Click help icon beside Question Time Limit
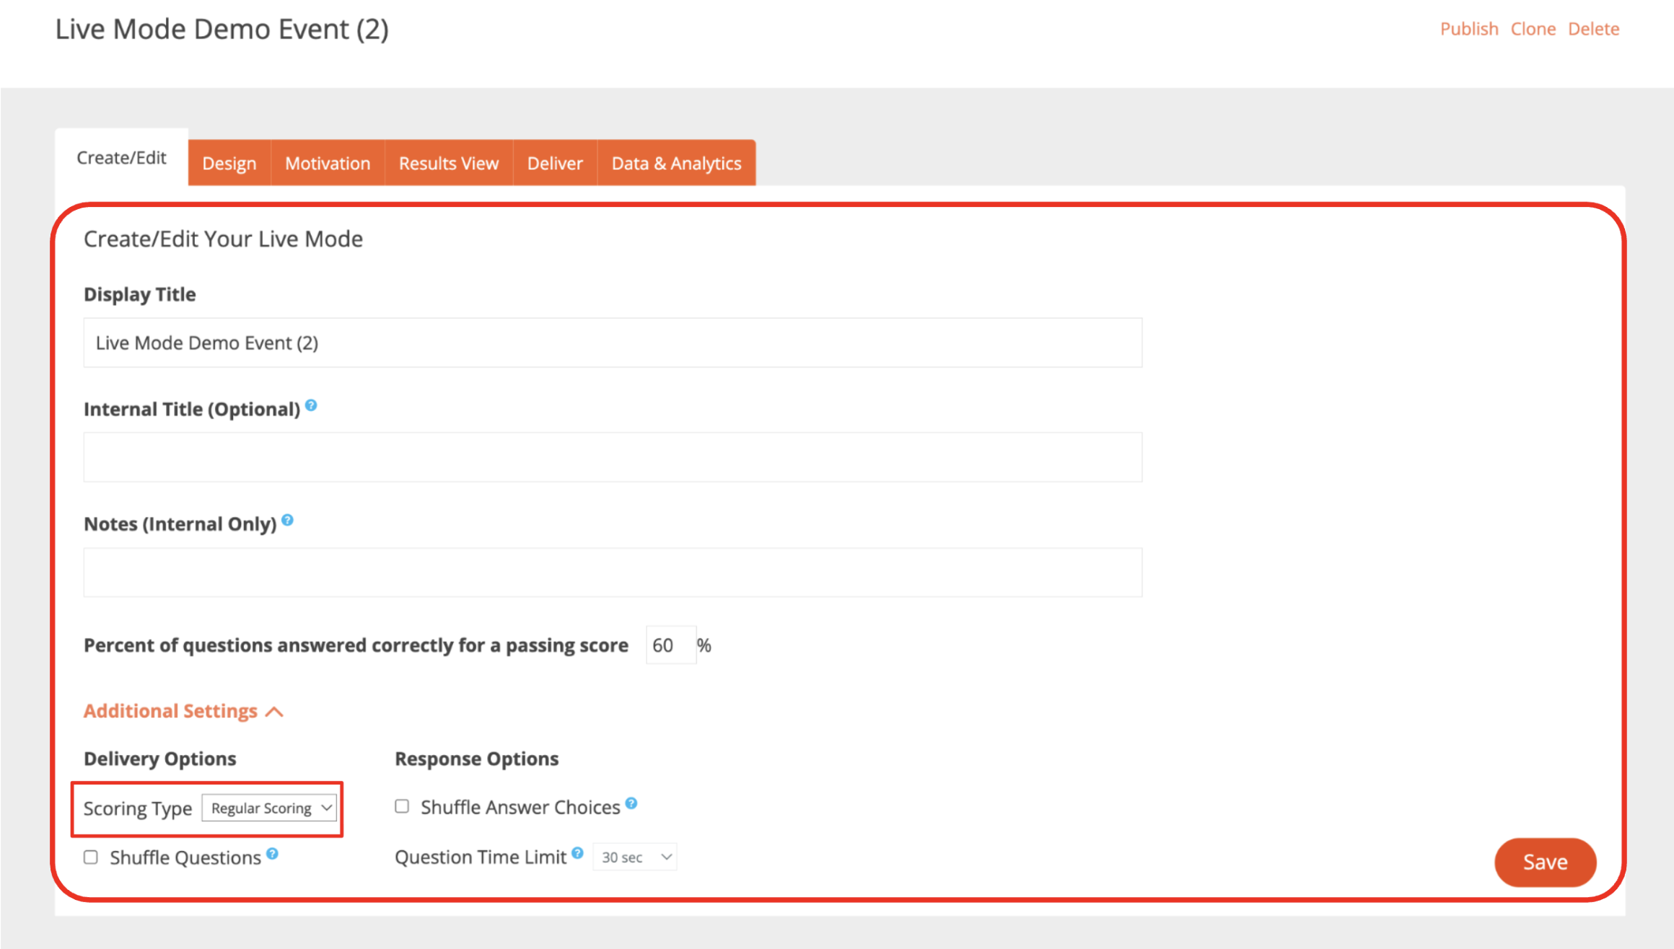 (x=577, y=853)
